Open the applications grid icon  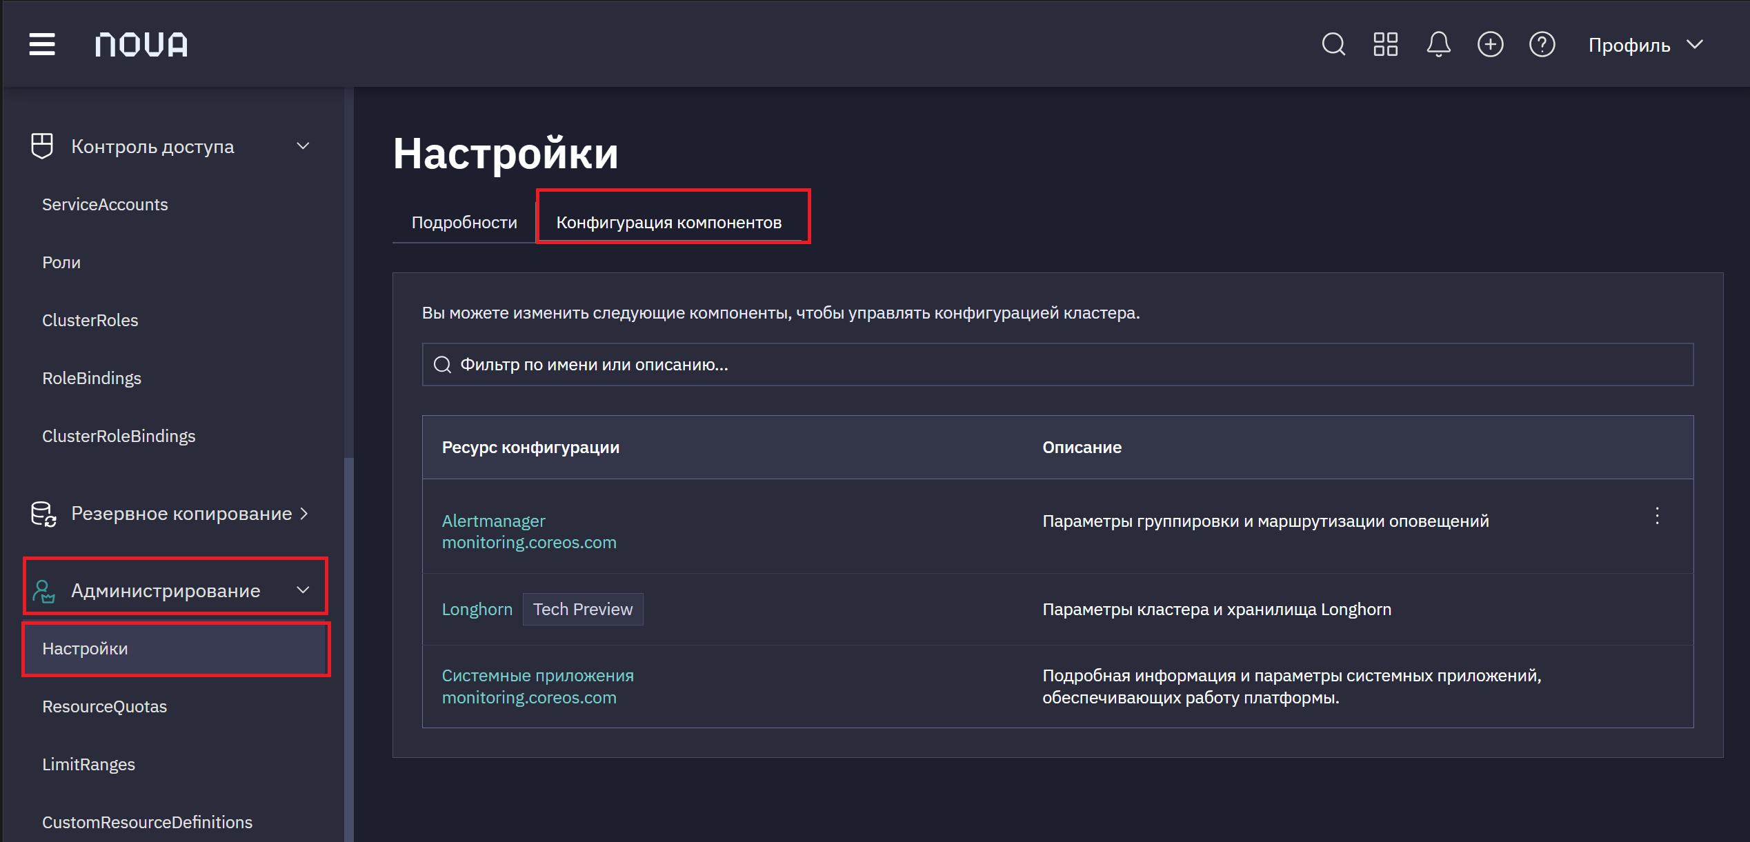1385,45
